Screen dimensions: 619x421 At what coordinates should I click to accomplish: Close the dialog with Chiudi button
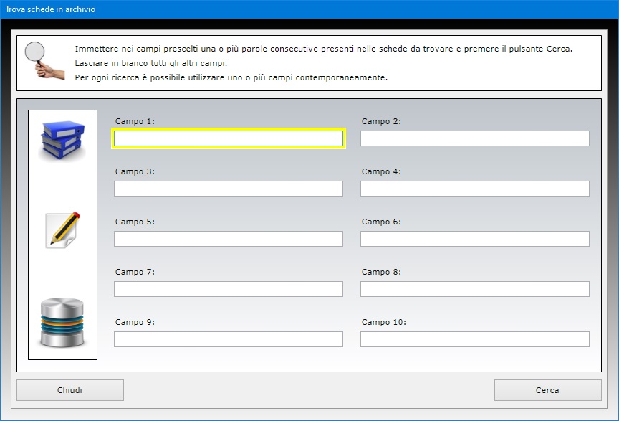(x=70, y=390)
